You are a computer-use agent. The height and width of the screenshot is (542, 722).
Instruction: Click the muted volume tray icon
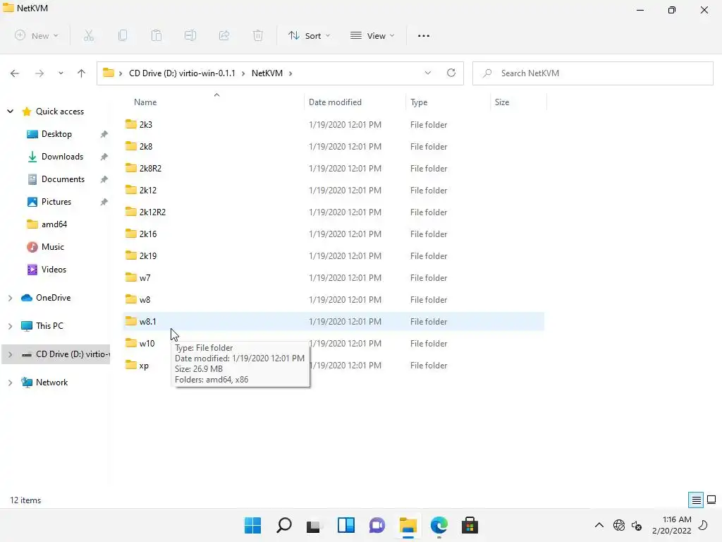coord(637,525)
